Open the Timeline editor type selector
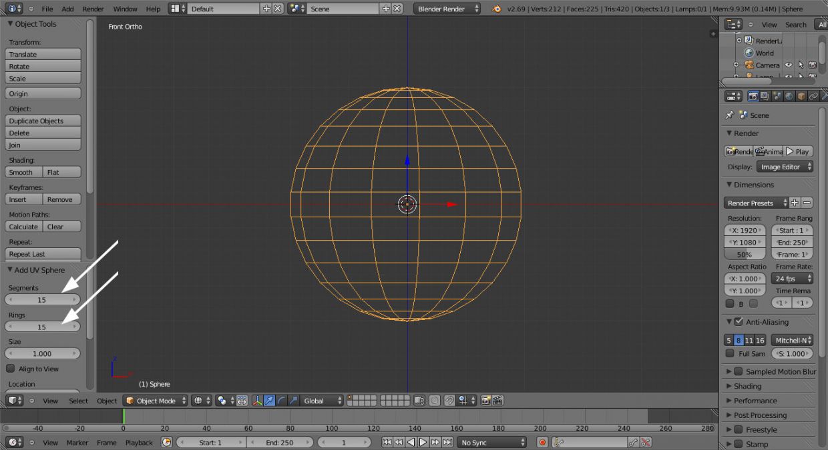 tap(14, 442)
